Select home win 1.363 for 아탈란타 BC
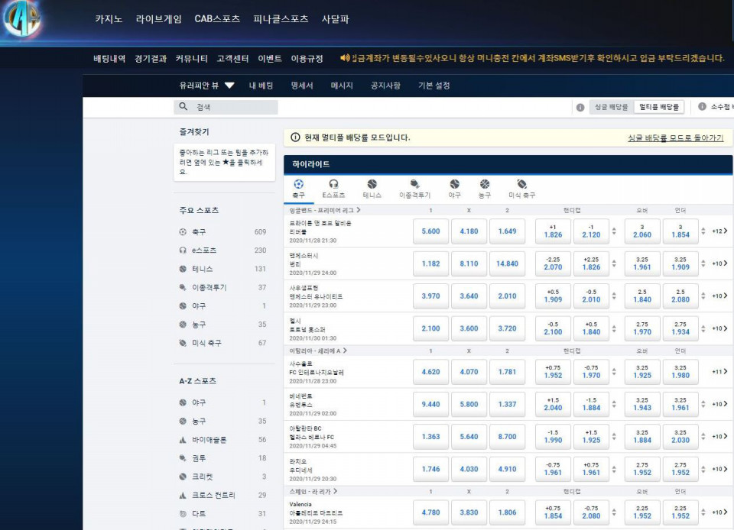Screen dimensions: 734x530 pyautogui.click(x=430, y=437)
